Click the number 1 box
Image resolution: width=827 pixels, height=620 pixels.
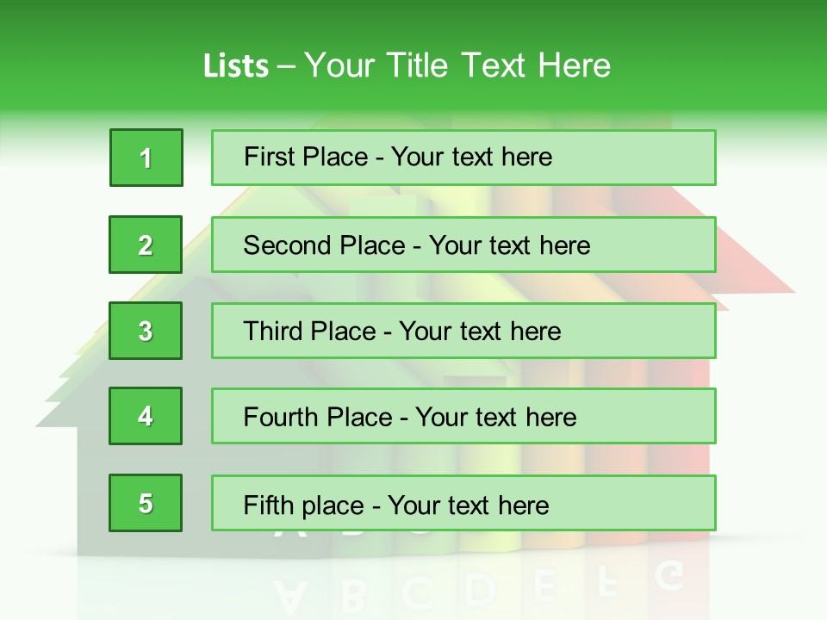point(146,158)
